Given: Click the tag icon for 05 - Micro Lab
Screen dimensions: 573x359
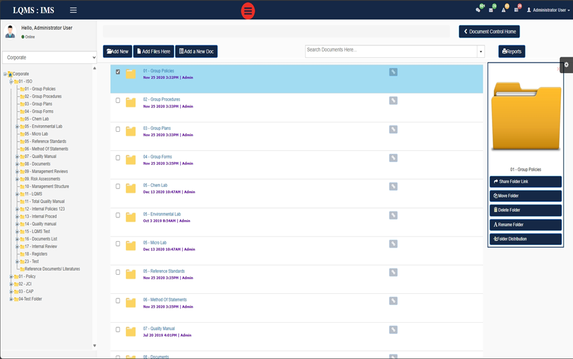Looking at the screenshot, I should [393, 244].
